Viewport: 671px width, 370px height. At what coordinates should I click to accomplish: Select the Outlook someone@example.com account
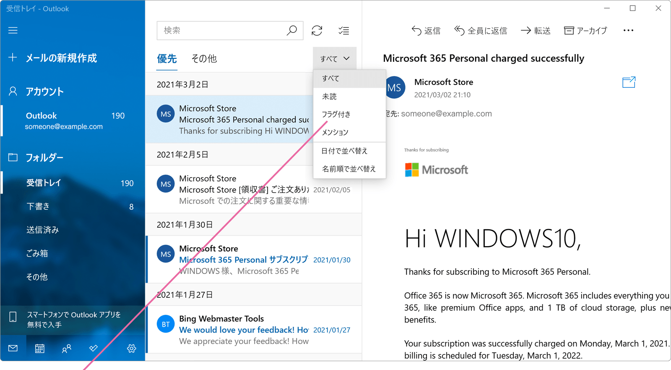[x=73, y=121]
